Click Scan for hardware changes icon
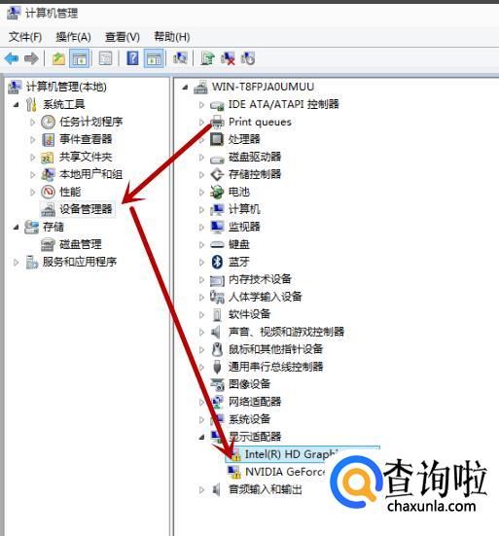The height and width of the screenshot is (536, 499). (180, 58)
